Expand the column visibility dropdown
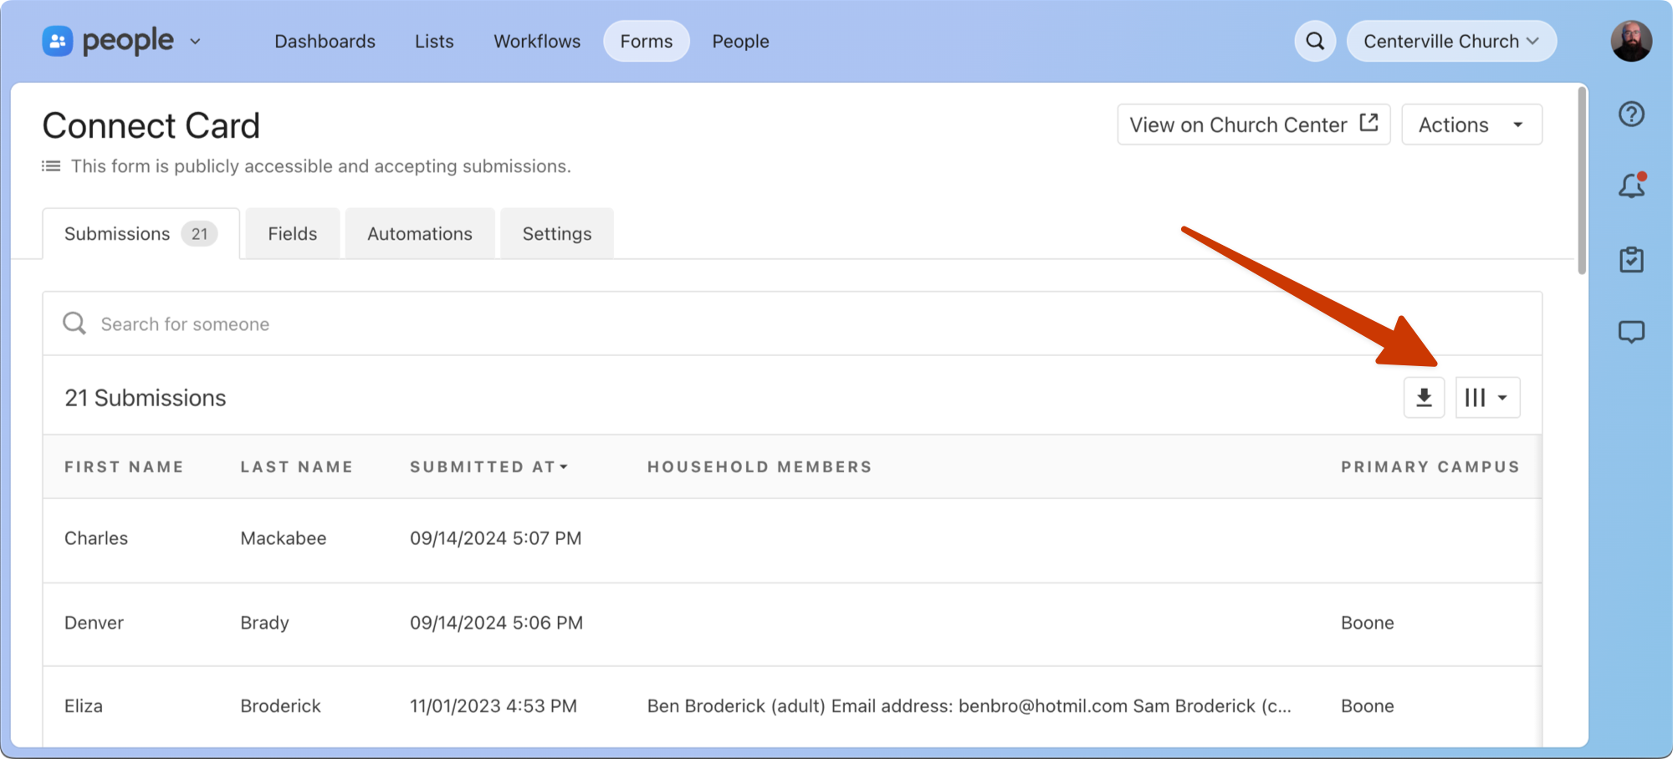 click(x=1487, y=397)
